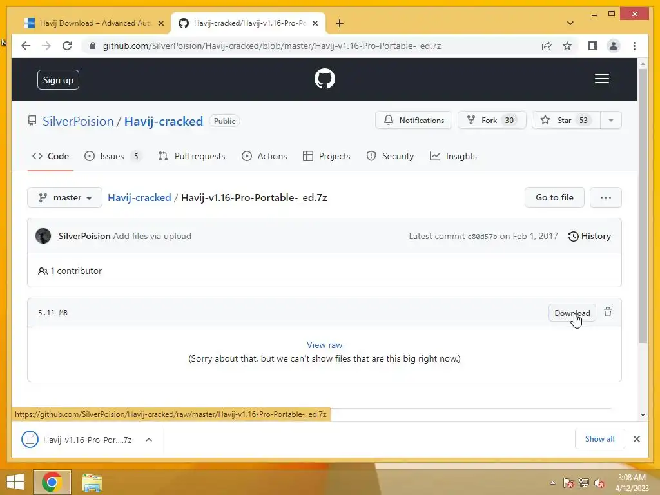Go back with browser back arrow
The width and height of the screenshot is (660, 495).
[26, 46]
